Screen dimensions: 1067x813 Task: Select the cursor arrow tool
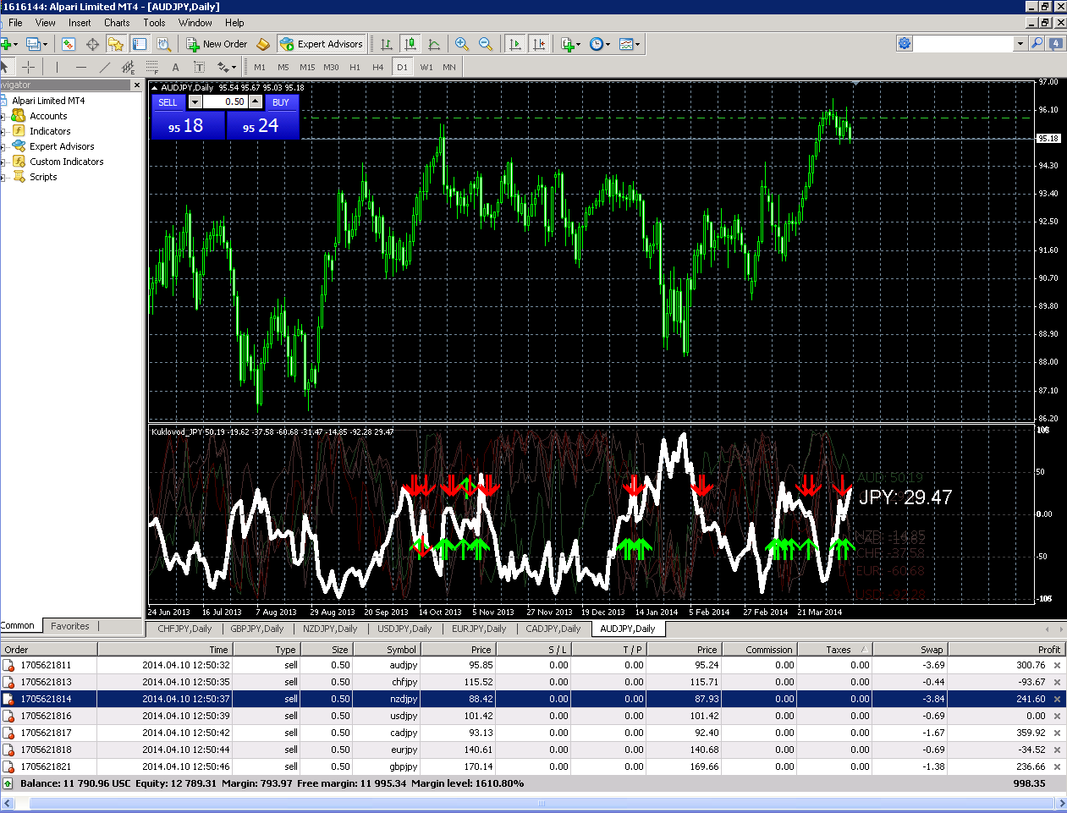pyautogui.click(x=5, y=67)
